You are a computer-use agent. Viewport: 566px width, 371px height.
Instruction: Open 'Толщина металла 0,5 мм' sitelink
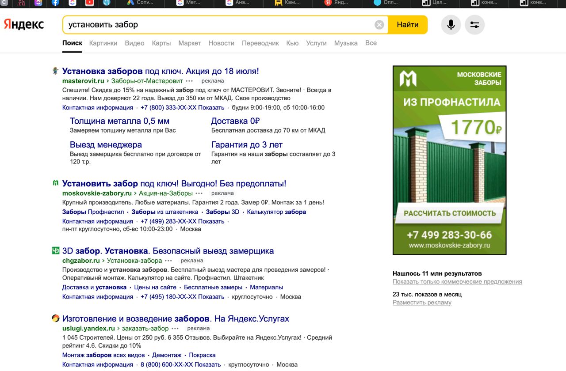point(119,121)
